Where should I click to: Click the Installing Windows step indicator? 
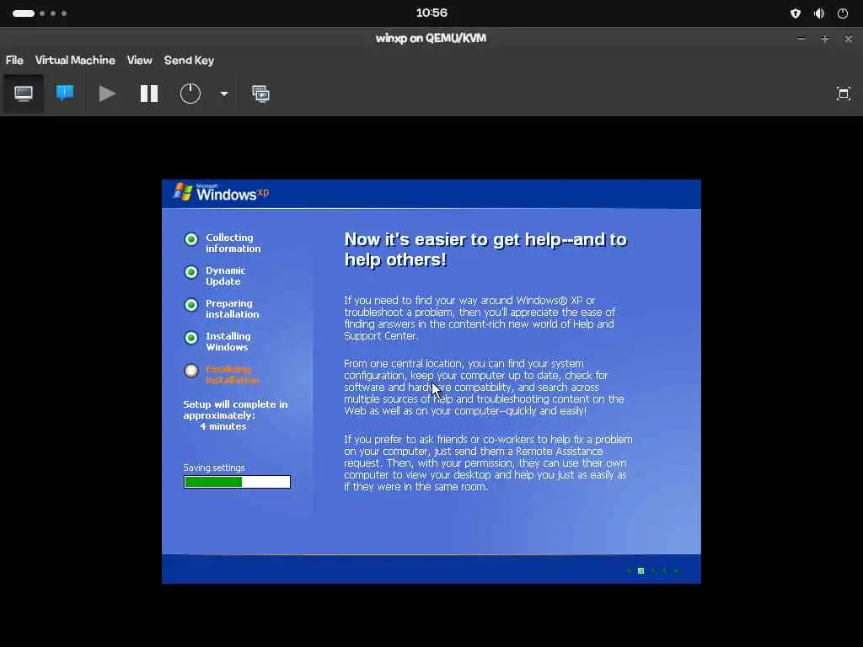(191, 338)
